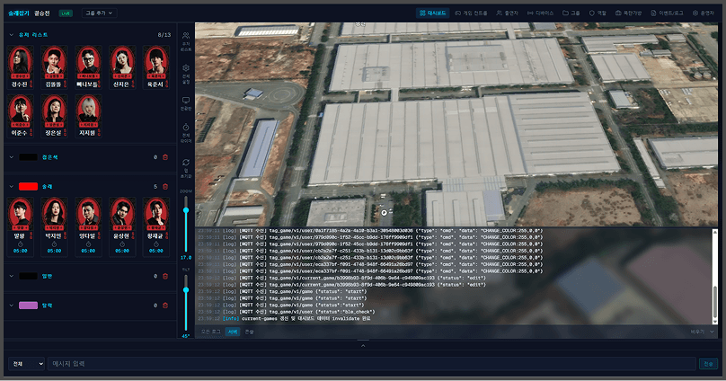Viewport: 726px width, 381px height.
Task: Open the 대시보드 tab
Action: tap(432, 13)
